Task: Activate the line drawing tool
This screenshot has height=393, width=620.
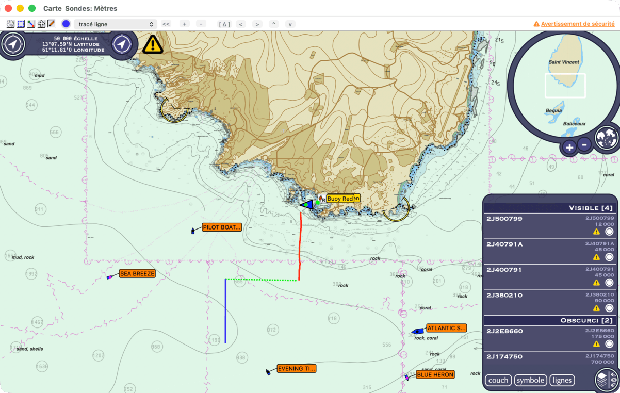Action: coord(31,24)
